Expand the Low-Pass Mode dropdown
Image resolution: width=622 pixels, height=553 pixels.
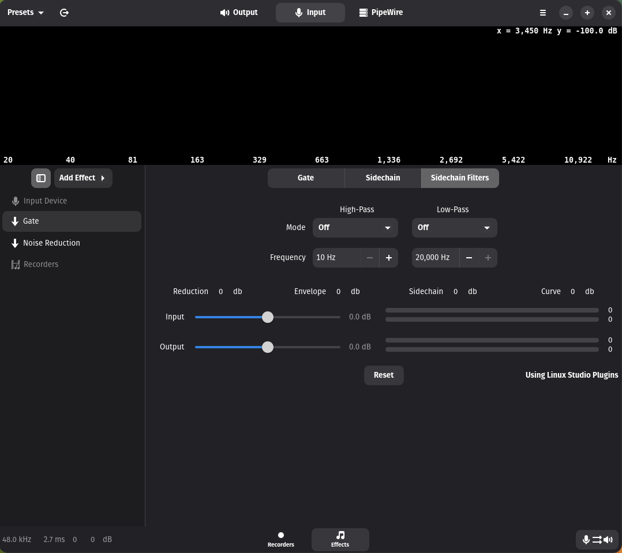pos(454,228)
